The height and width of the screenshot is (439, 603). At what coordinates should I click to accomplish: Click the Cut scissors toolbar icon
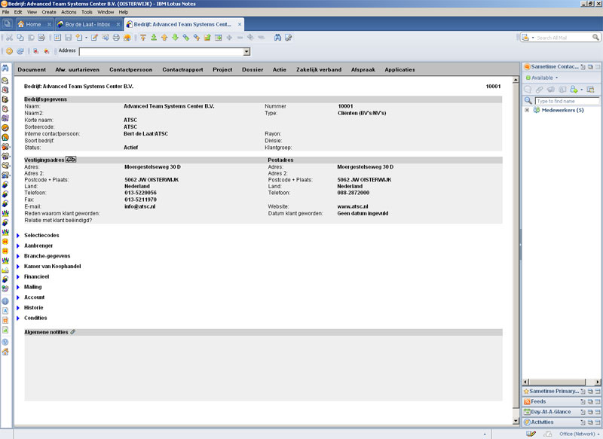(x=9, y=38)
